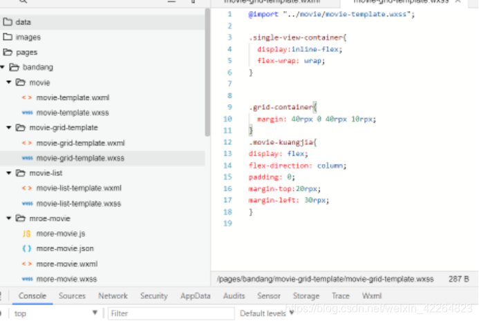Screen dimensions: 479x321
Task: Click wxss icon beside more-movie.wxss
Action: [x=27, y=279]
